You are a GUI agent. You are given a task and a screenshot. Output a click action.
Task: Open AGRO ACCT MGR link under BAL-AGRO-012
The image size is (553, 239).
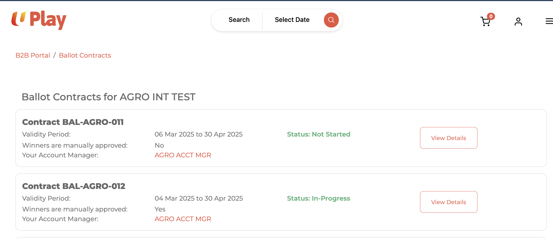[183, 219]
